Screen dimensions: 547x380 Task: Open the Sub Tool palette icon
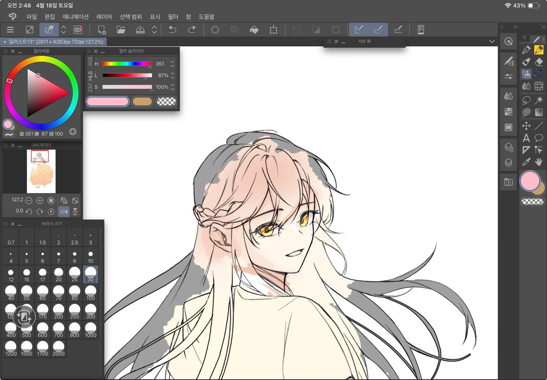tap(509, 61)
